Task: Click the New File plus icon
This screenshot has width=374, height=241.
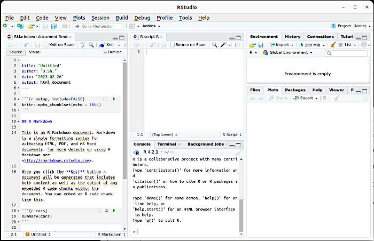Action: tap(5, 26)
